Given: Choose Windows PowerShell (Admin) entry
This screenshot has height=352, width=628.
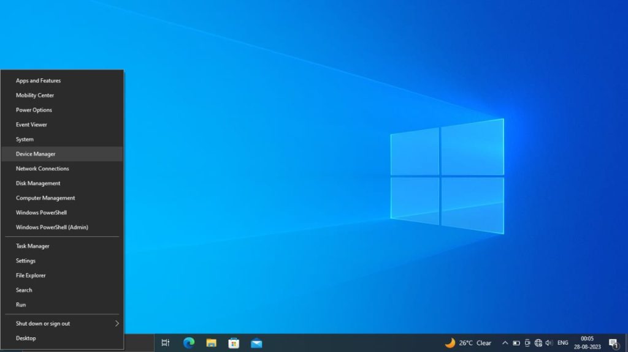Looking at the screenshot, I should 62,227.
